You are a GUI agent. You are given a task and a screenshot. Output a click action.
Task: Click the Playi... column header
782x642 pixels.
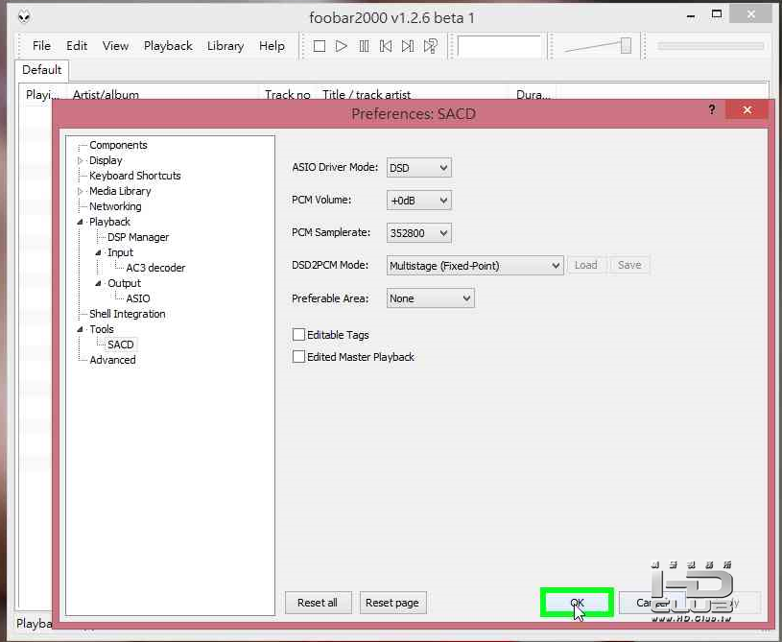tap(43, 93)
